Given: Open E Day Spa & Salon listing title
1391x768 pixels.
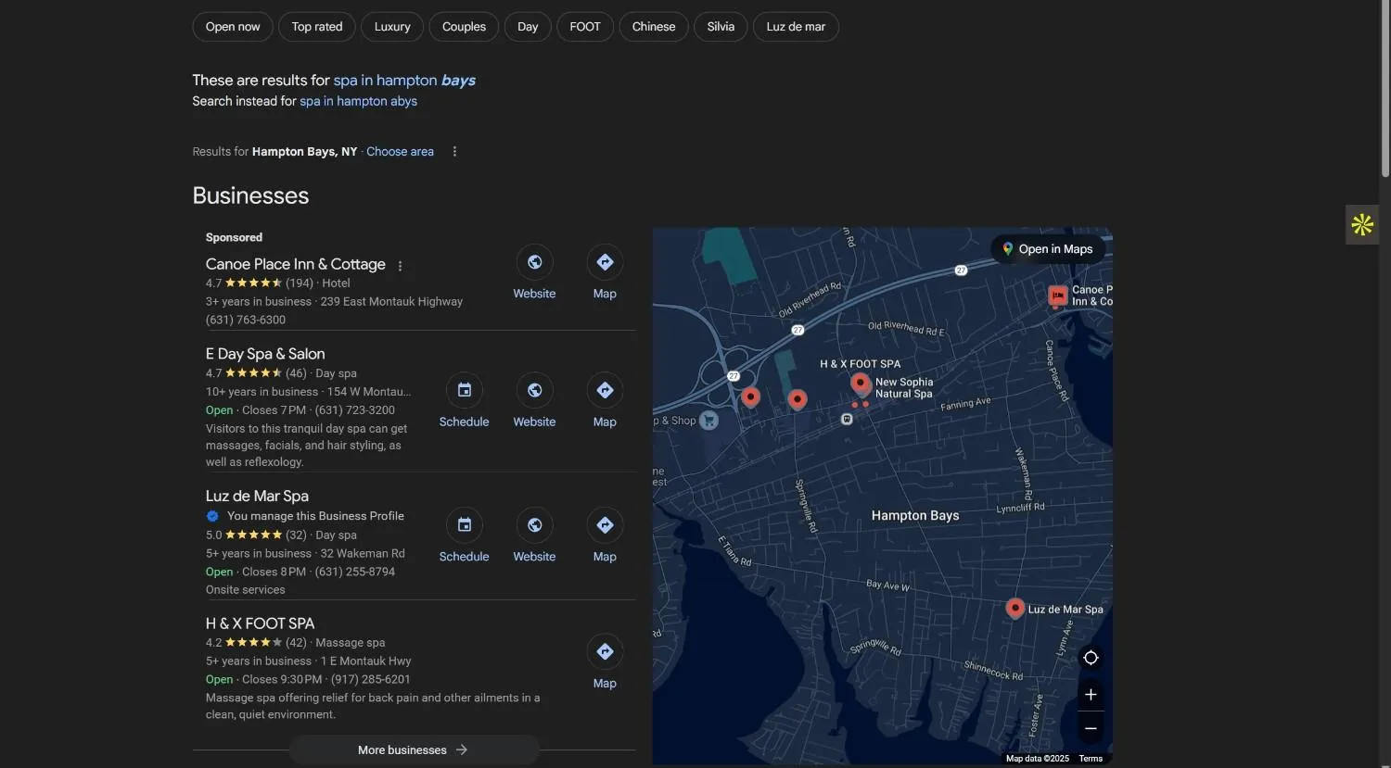Looking at the screenshot, I should pyautogui.click(x=265, y=354).
